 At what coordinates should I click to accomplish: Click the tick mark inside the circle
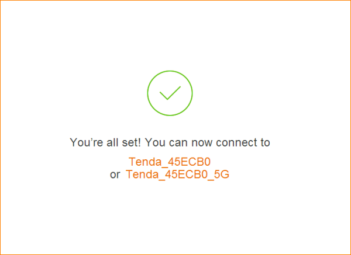tap(170, 93)
